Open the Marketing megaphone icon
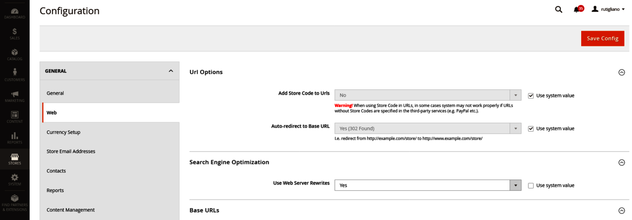This screenshot has height=220, width=632. pos(14,96)
